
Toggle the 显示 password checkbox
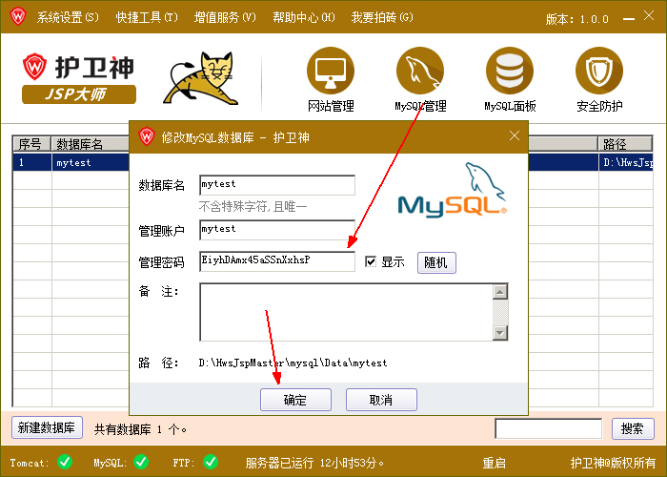tap(371, 261)
